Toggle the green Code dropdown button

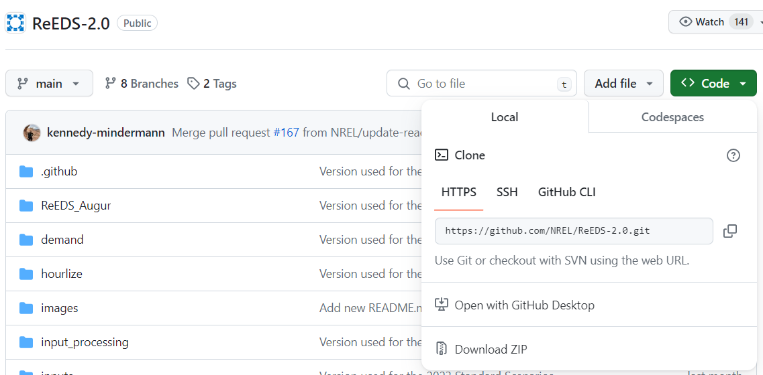(x=713, y=84)
